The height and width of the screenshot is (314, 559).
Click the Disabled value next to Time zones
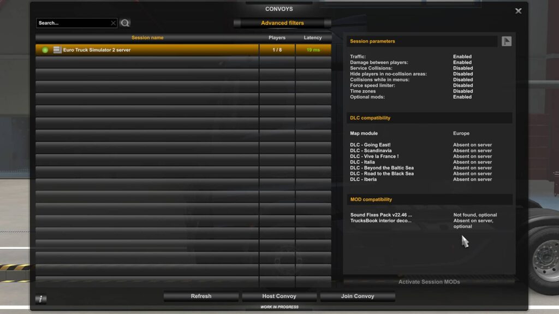(x=463, y=91)
